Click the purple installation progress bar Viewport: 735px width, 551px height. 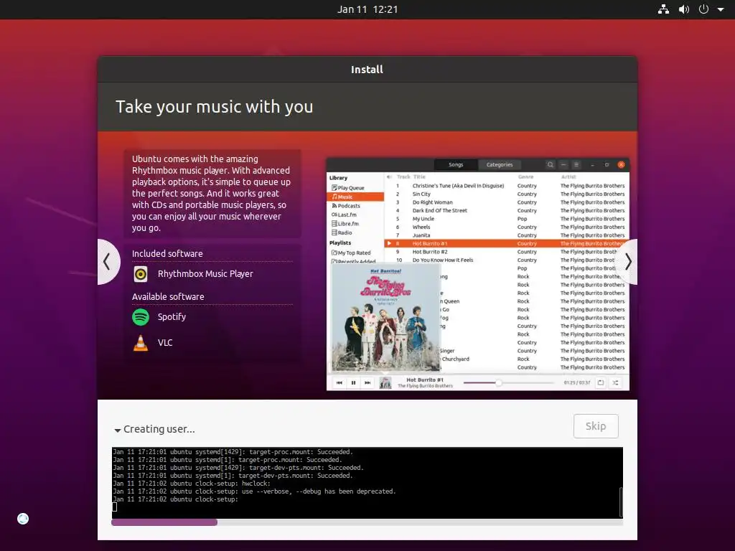point(164,522)
